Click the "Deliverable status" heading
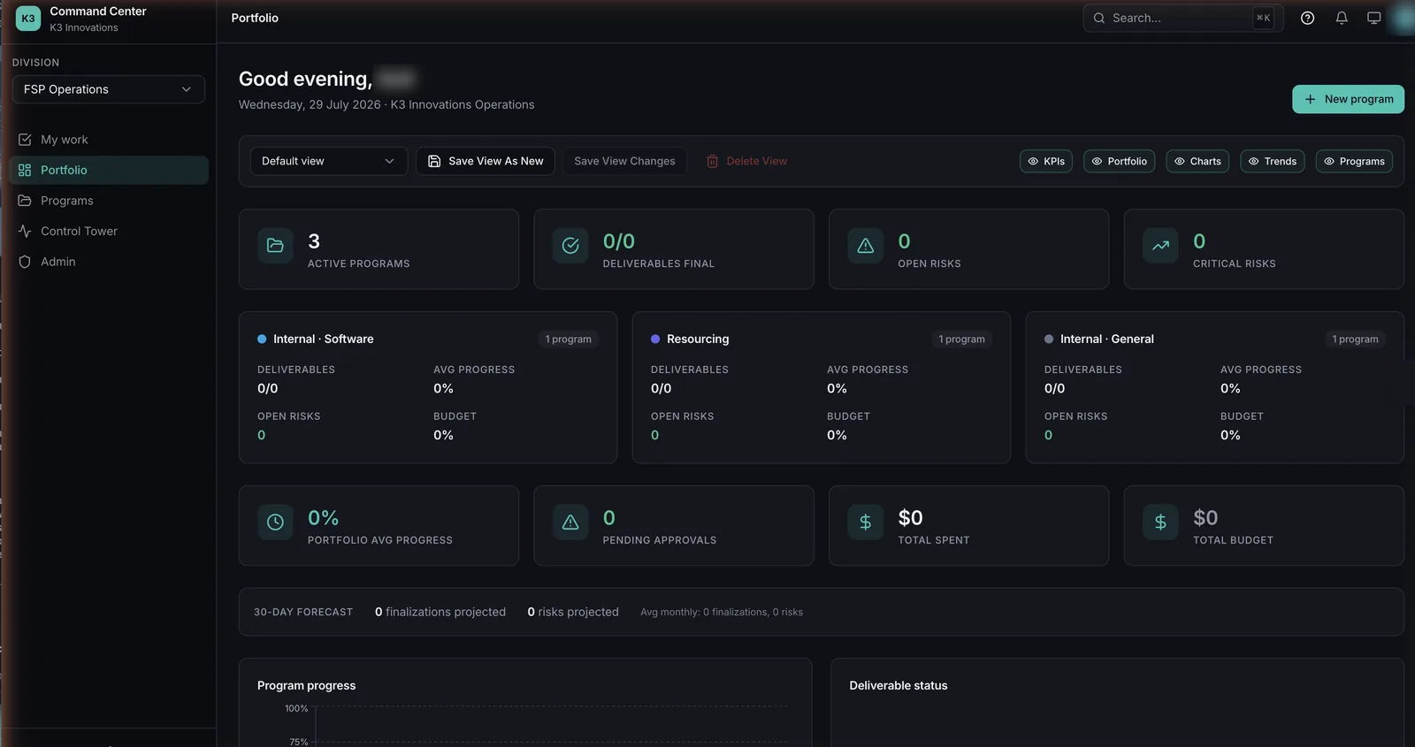 [899, 685]
